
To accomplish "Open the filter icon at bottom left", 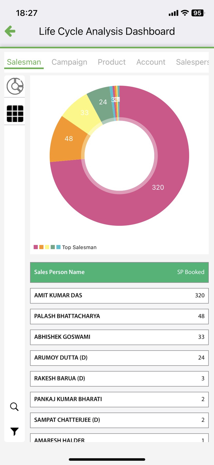I will pos(14,431).
